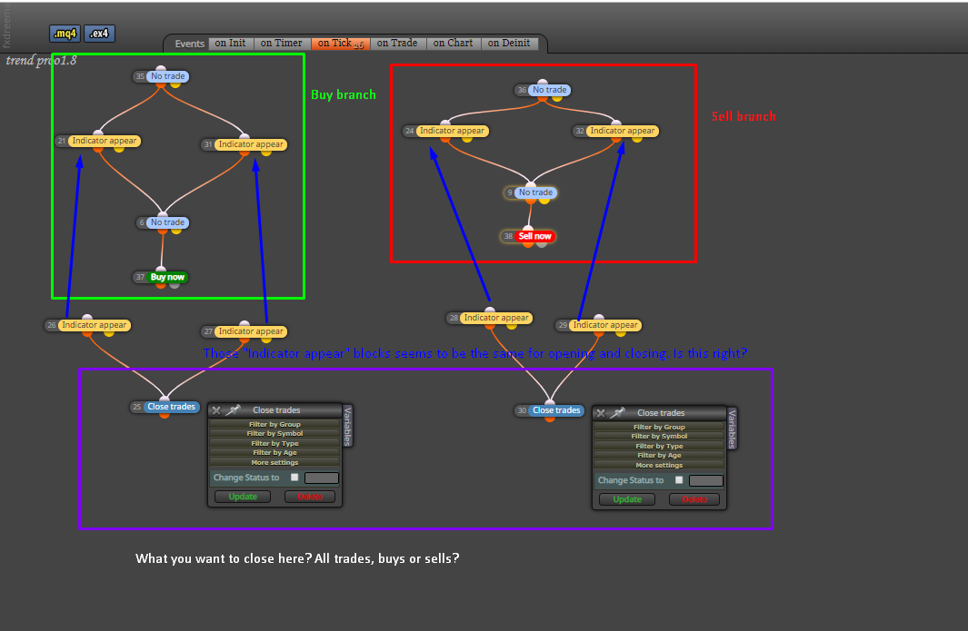Select Close trades block 30
968x631 pixels.
coord(556,410)
